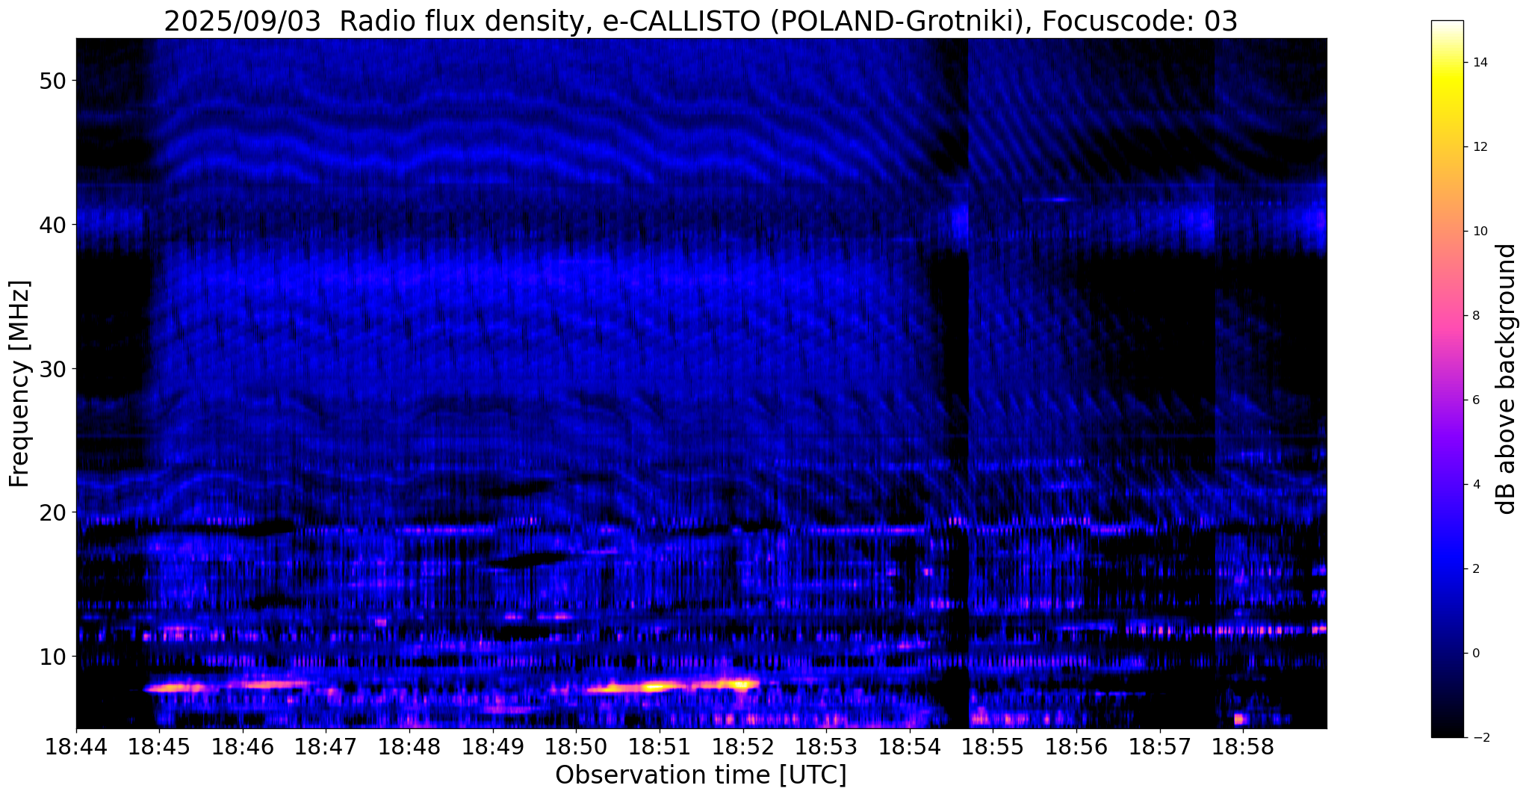The height and width of the screenshot is (797, 1529).
Task: Click the plot title text
Action: coord(701,21)
